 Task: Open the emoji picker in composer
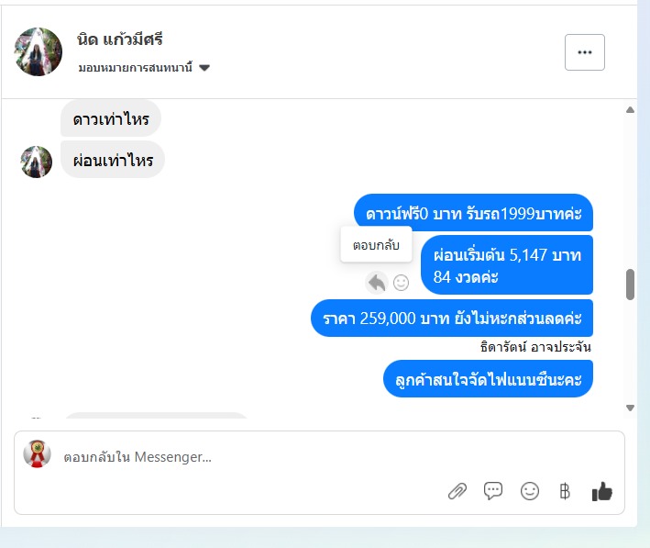point(529,491)
